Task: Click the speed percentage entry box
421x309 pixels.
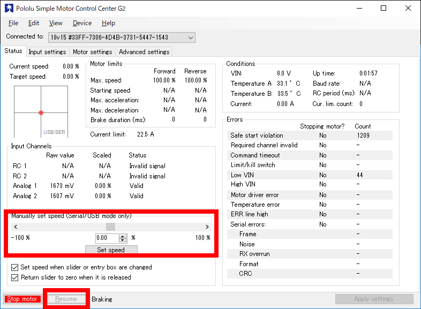Action: [107, 238]
